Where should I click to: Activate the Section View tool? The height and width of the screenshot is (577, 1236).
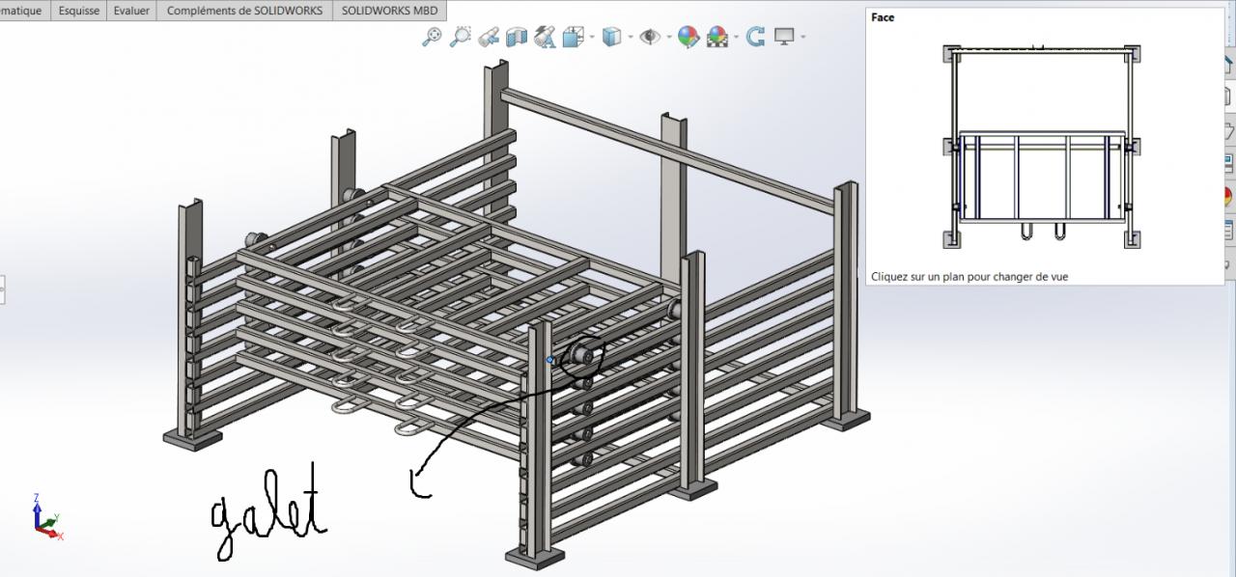coord(517,37)
